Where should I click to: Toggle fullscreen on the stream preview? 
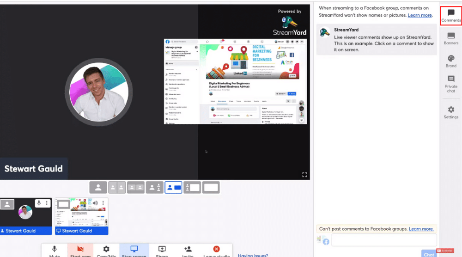point(304,175)
